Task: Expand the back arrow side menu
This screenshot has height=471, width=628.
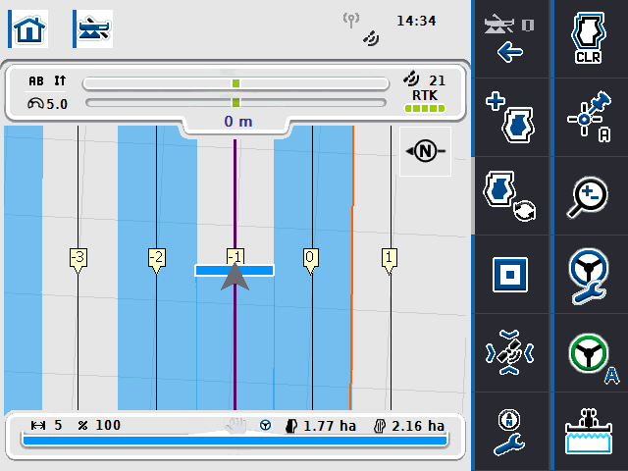Action: [510, 39]
